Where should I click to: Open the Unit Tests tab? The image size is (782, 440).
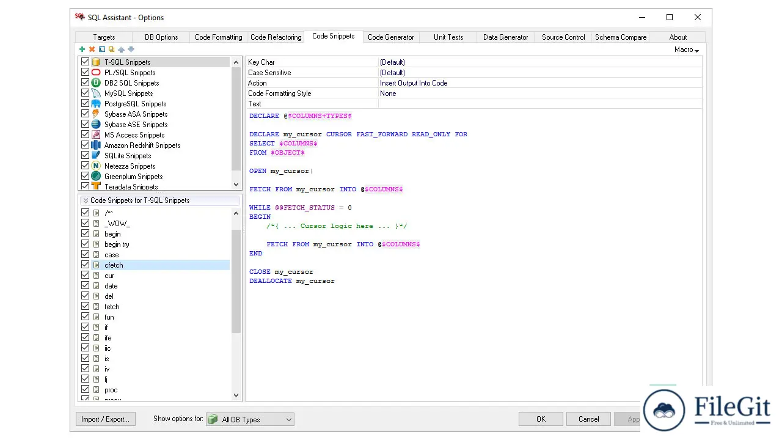coord(448,37)
